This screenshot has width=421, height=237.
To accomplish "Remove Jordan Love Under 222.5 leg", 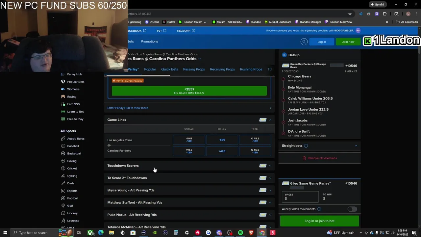I will (x=283, y=112).
